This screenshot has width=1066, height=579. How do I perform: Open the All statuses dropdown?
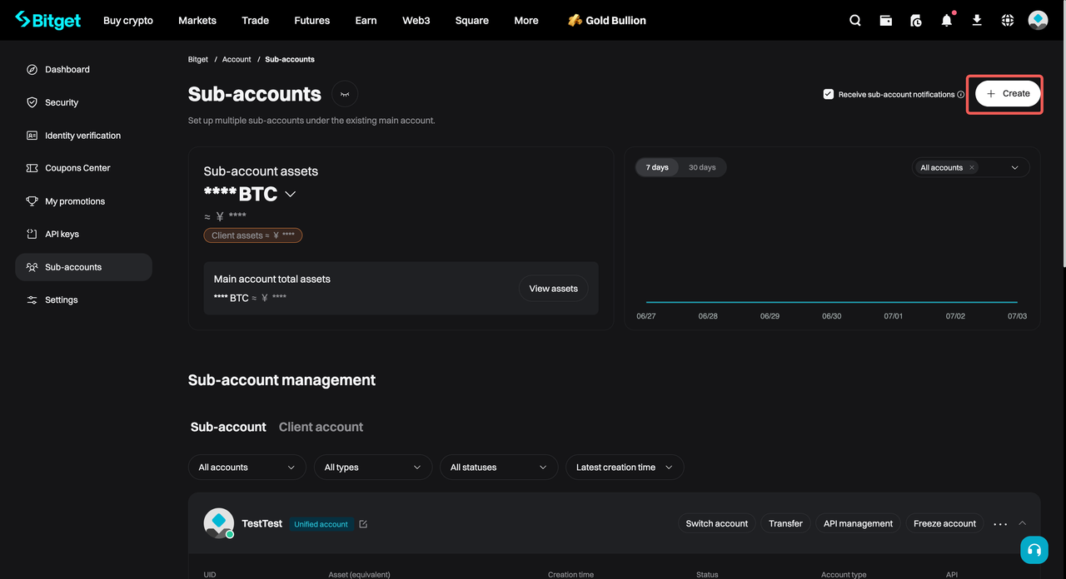(499, 468)
